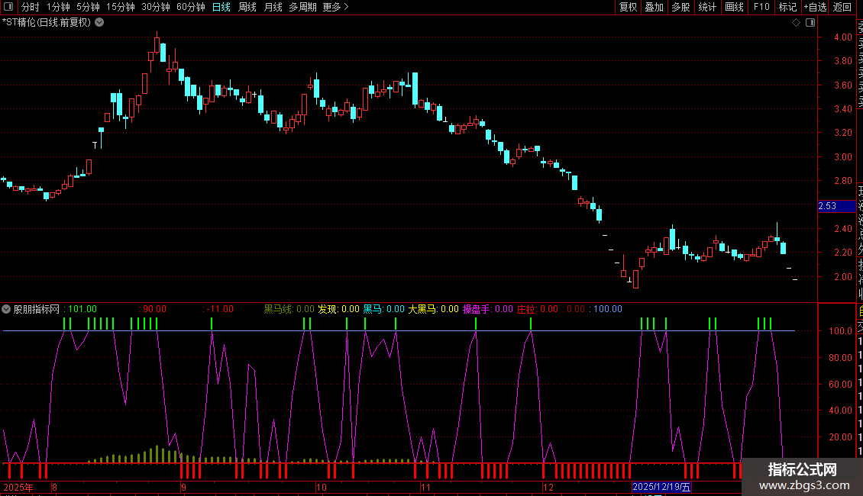Open F10 company information
The height and width of the screenshot is (496, 863).
pyautogui.click(x=761, y=7)
